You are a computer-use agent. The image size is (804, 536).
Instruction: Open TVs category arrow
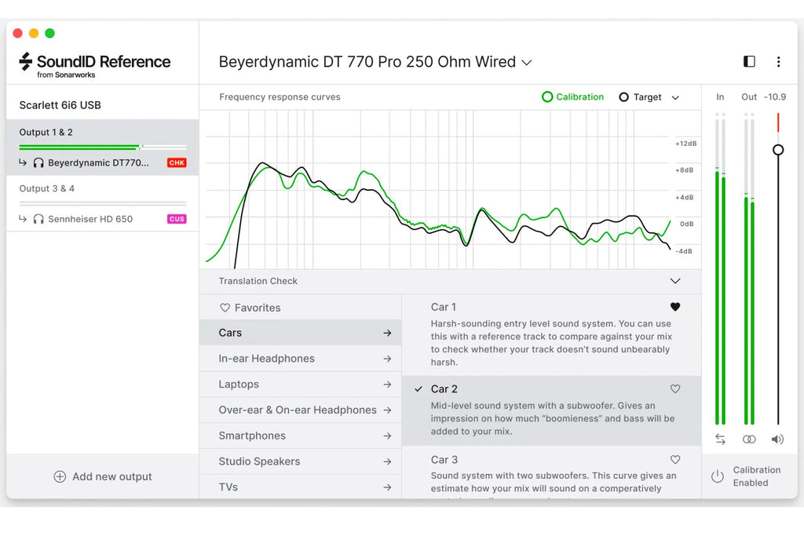pyautogui.click(x=387, y=487)
